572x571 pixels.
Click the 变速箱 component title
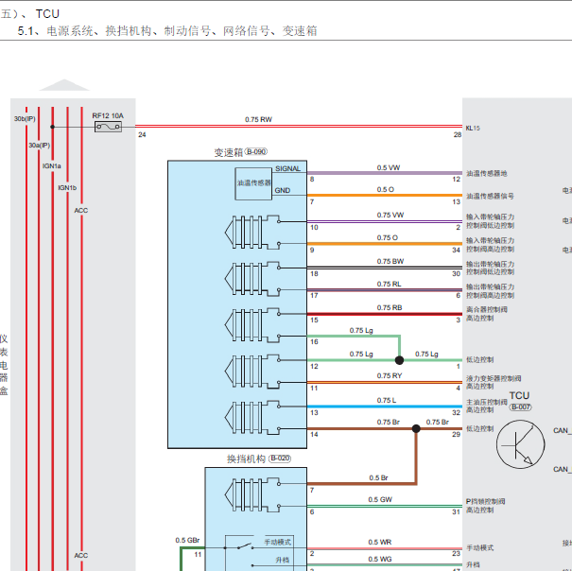point(229,152)
